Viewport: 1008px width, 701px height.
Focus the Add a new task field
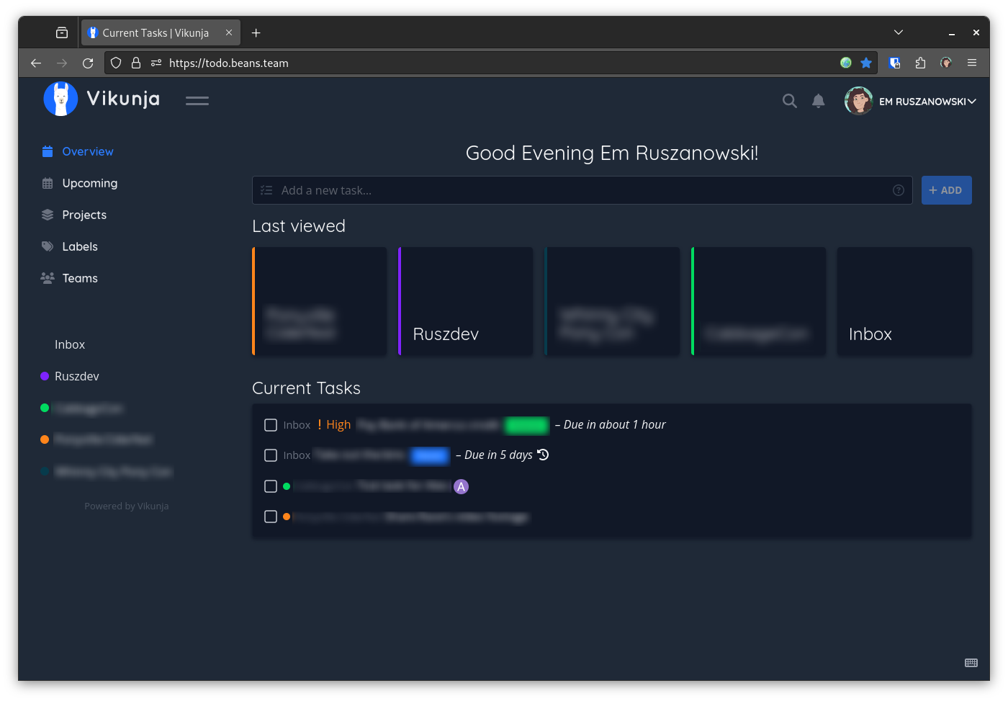coord(582,190)
